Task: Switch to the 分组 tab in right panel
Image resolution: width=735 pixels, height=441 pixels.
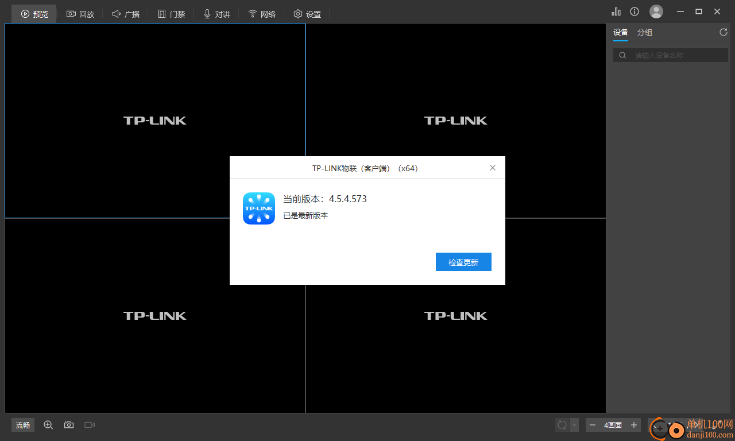Action: click(x=645, y=33)
